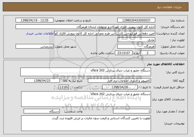Click the اولویت نیاز label

(x=177, y=40)
